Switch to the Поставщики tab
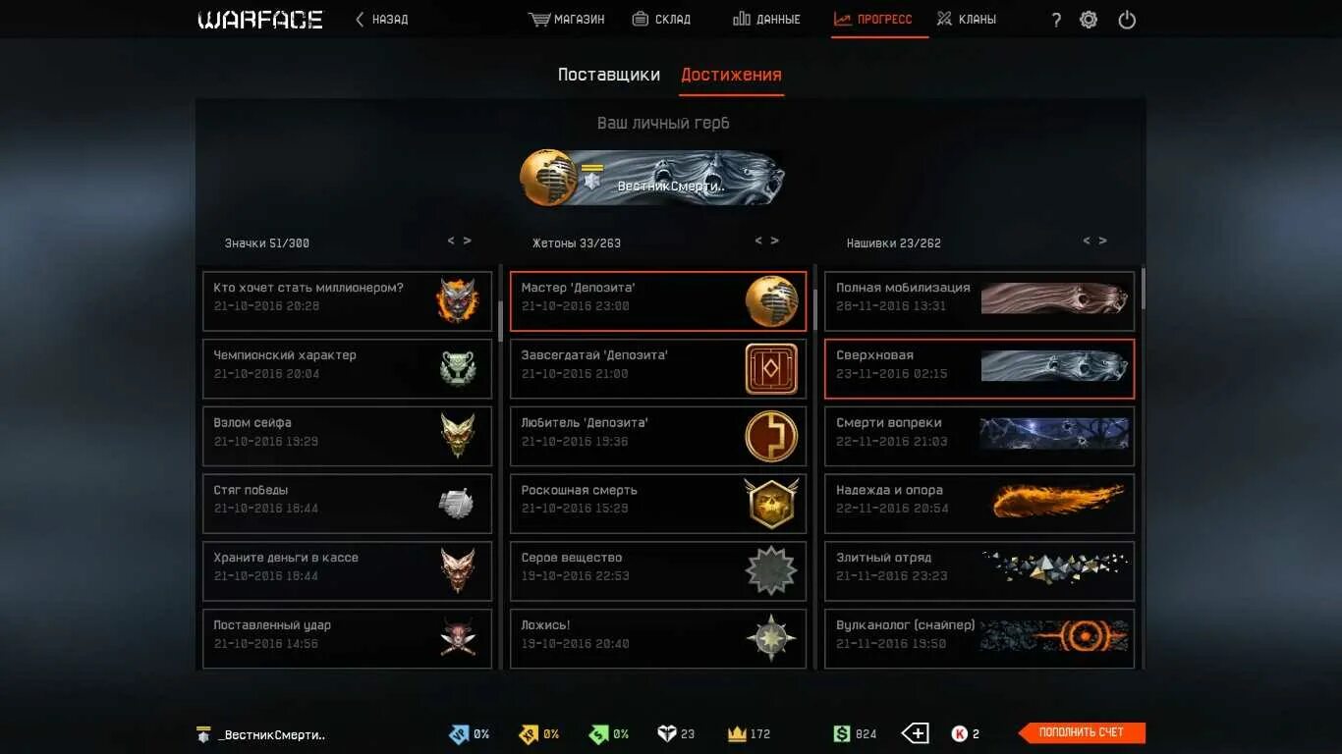Screen dimensions: 1342x754 click(609, 75)
